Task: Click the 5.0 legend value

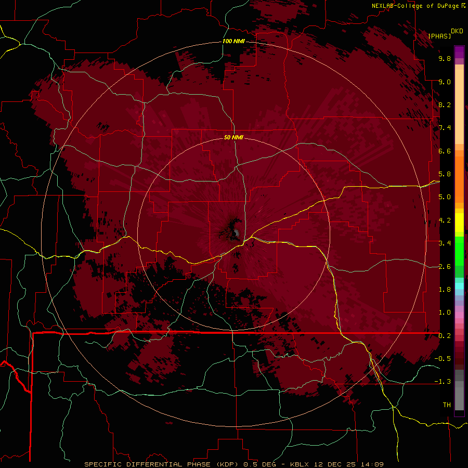Action: point(445,197)
